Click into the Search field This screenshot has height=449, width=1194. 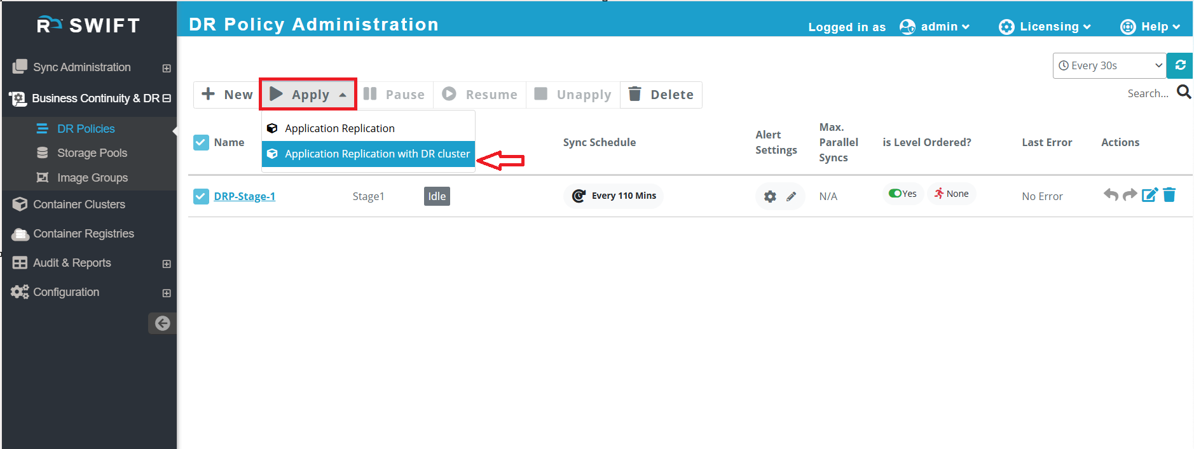coord(1148,93)
